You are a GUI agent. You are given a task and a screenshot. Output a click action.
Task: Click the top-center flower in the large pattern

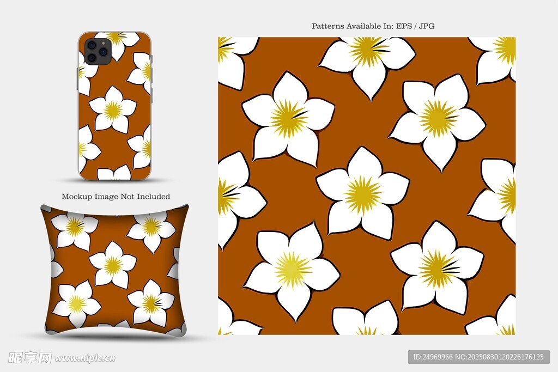pos(367,57)
